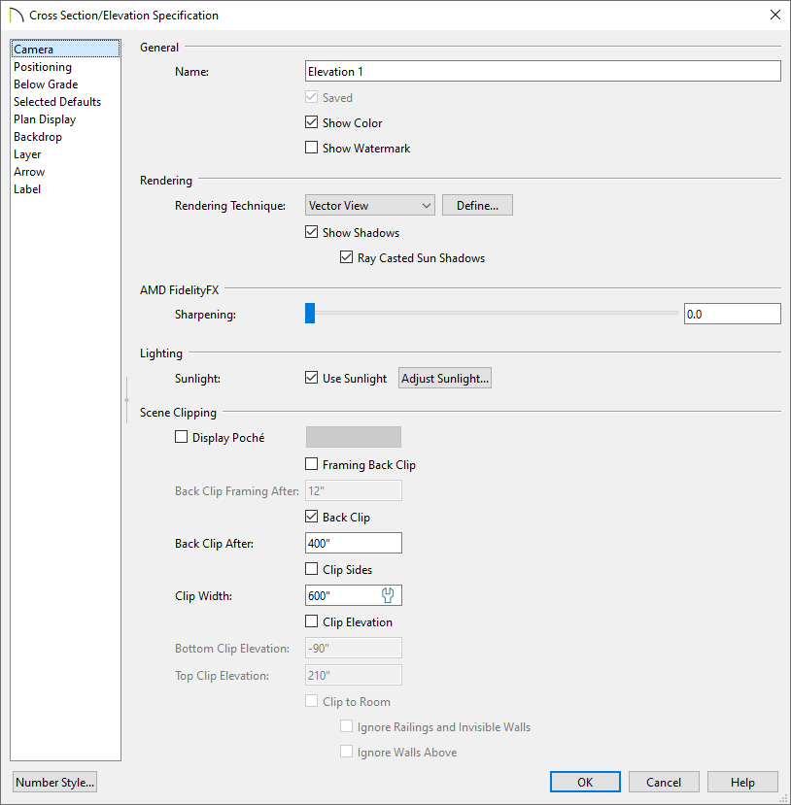
Task: Open the Plan Display panel
Action: tap(65, 119)
